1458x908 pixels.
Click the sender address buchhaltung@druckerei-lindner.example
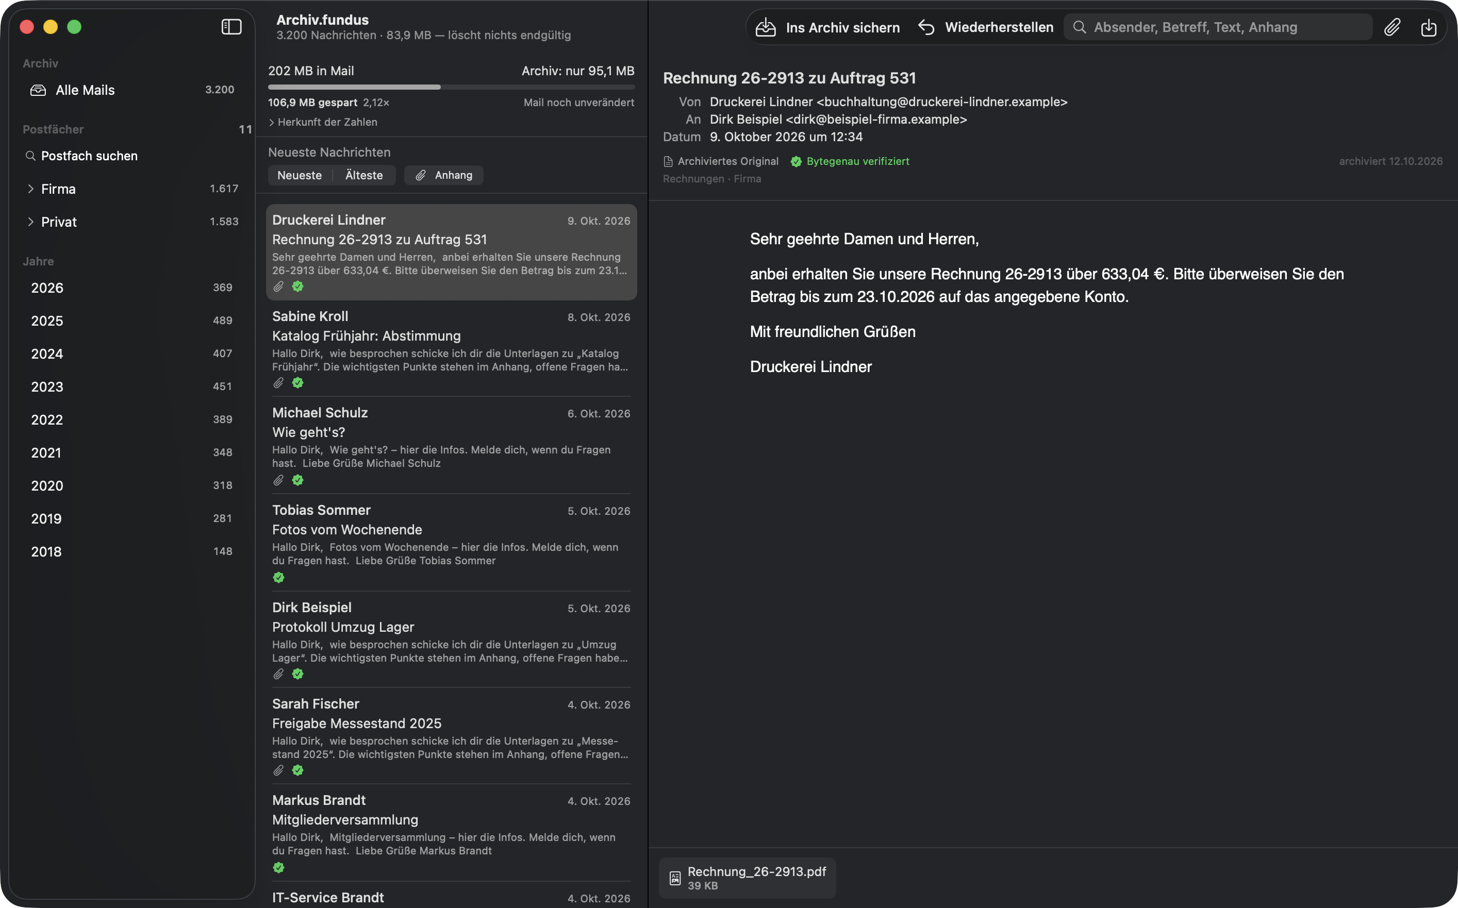pyautogui.click(x=942, y=102)
